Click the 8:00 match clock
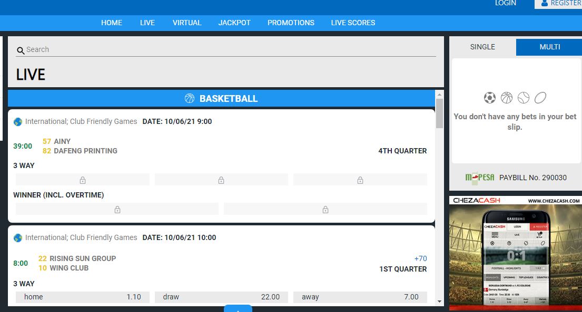 point(21,263)
